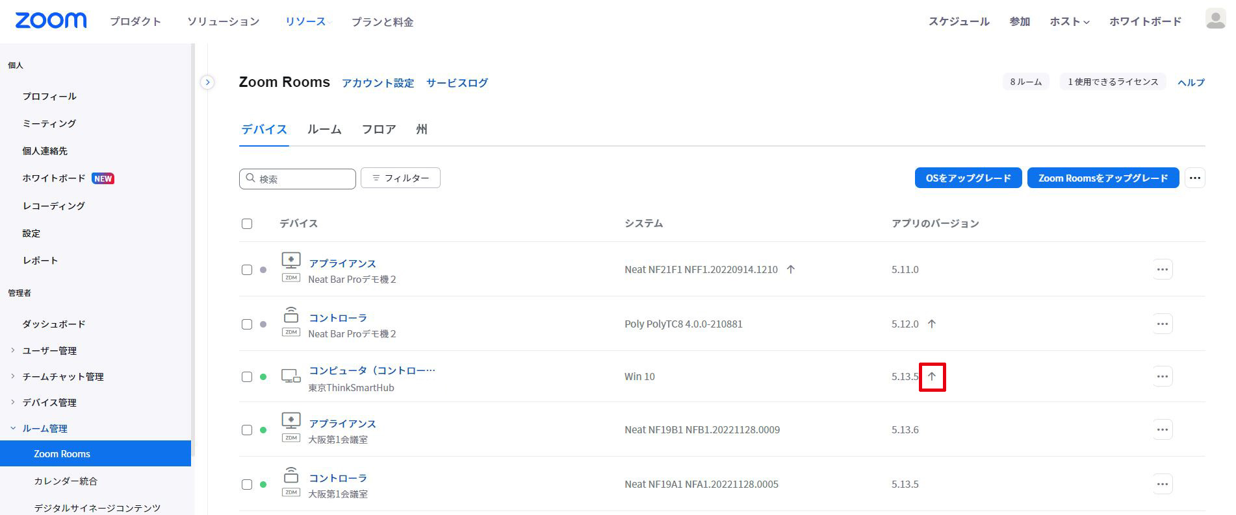Click the 検索 search field
This screenshot has width=1236, height=515.
[298, 178]
